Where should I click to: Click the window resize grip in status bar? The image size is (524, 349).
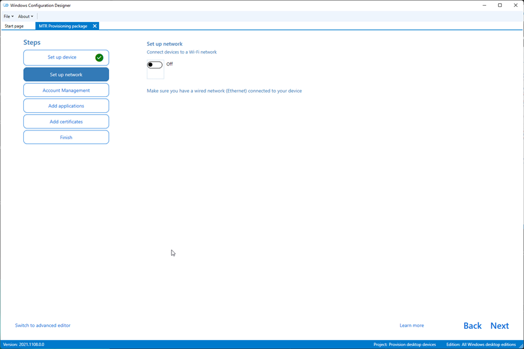pyautogui.click(x=521, y=346)
